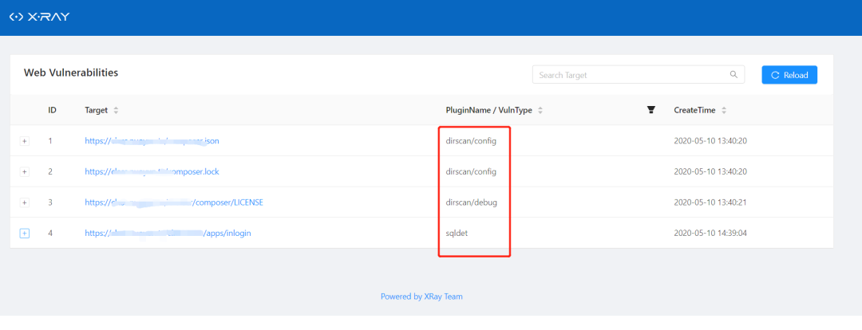The width and height of the screenshot is (862, 330).
Task: Expand row 4 apps/inlogin details
Action: coord(24,234)
